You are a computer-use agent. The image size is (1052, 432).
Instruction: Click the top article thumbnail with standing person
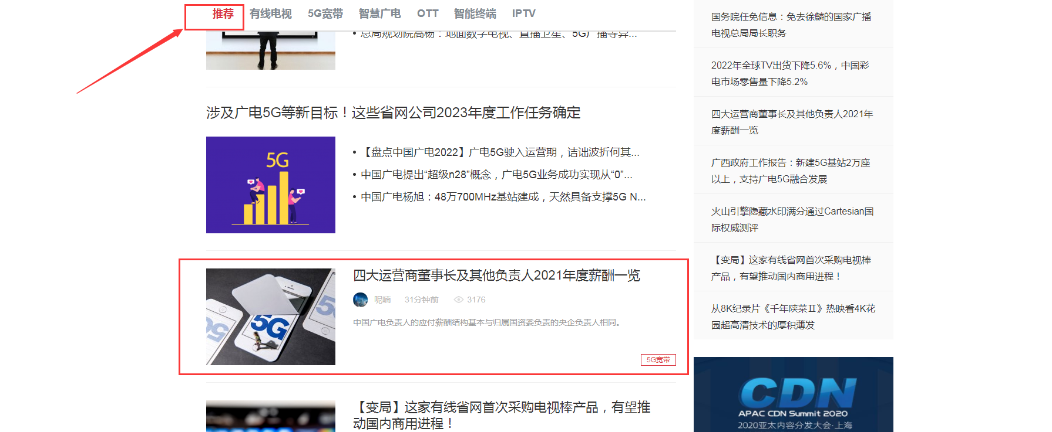coord(271,50)
